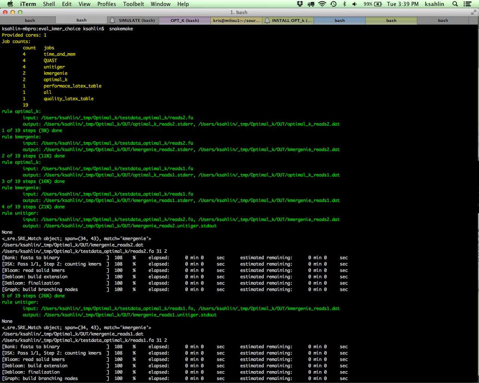This screenshot has height=383, width=479.
Task: Click the 'time_and_mem' job name
Action: tap(60, 54)
